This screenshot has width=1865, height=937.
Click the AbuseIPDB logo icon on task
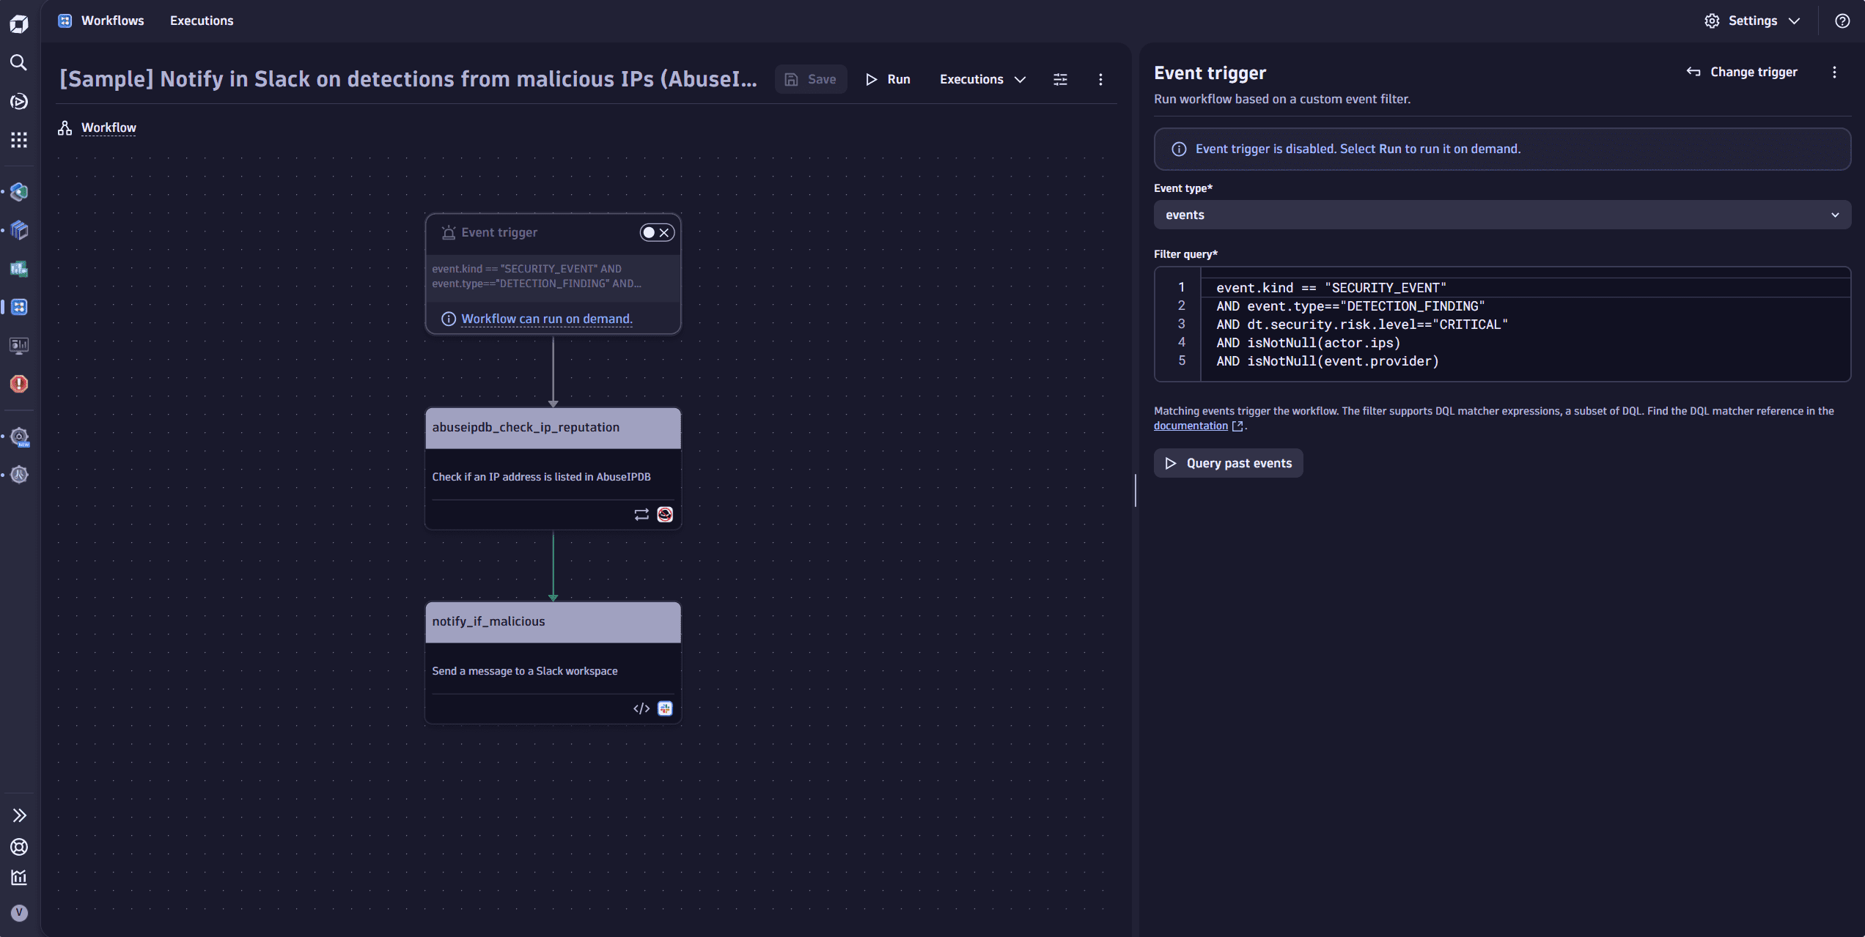tap(665, 515)
